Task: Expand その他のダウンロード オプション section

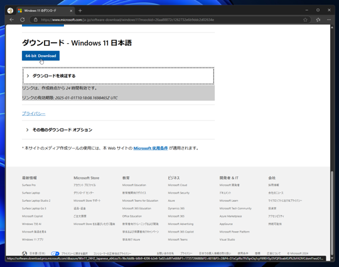Action: (x=118, y=130)
